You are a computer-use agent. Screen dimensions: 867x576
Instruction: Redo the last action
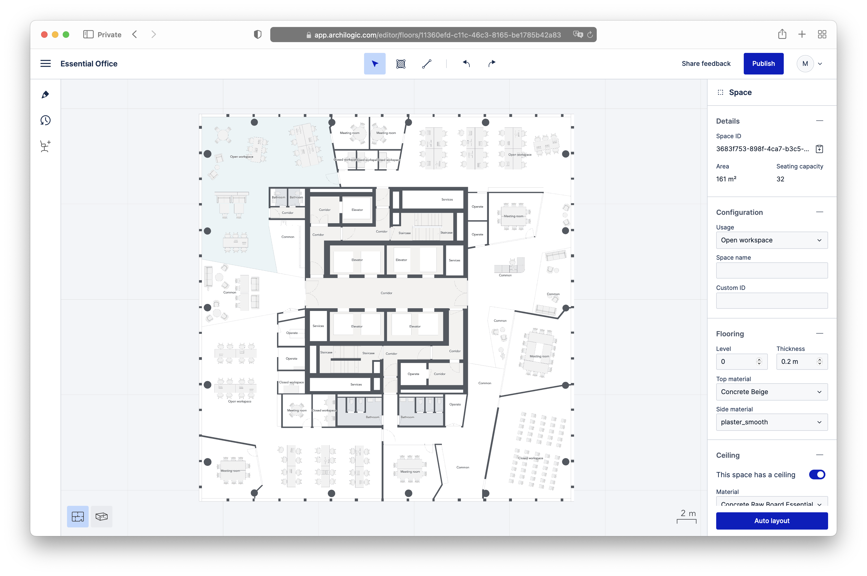click(492, 63)
